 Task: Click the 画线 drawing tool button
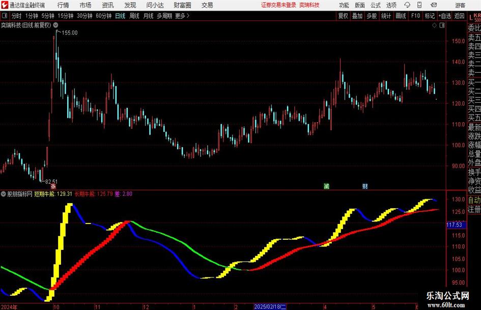pyautogui.click(x=401, y=16)
